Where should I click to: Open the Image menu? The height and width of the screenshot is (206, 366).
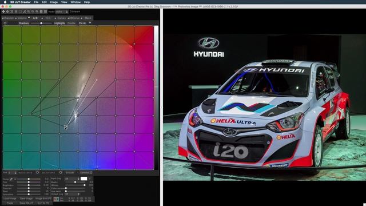[x=54, y=2]
